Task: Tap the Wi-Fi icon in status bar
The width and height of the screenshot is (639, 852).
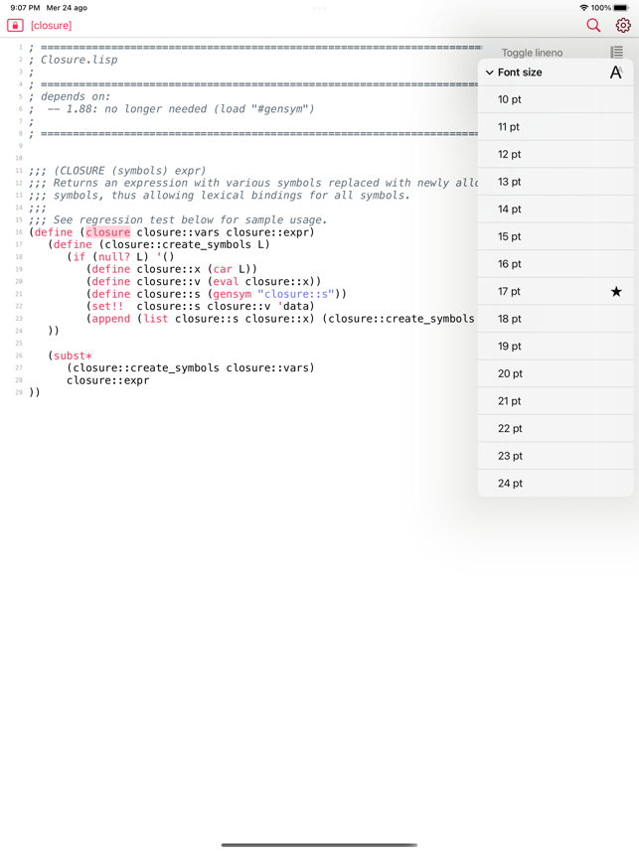Action: pyautogui.click(x=583, y=8)
